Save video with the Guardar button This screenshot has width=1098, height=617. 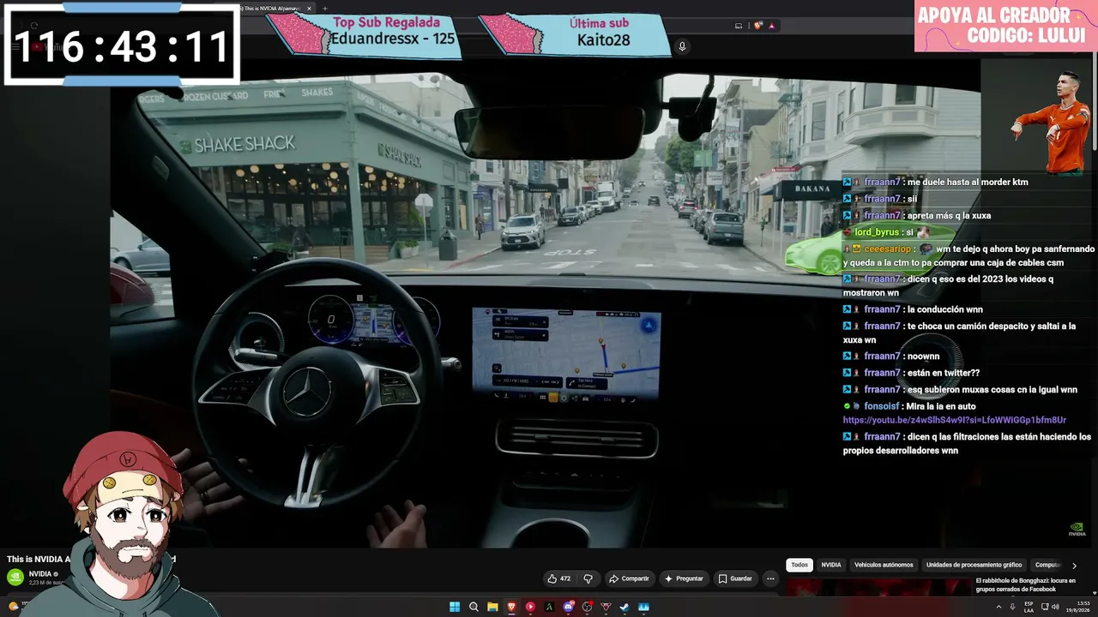[x=735, y=578]
